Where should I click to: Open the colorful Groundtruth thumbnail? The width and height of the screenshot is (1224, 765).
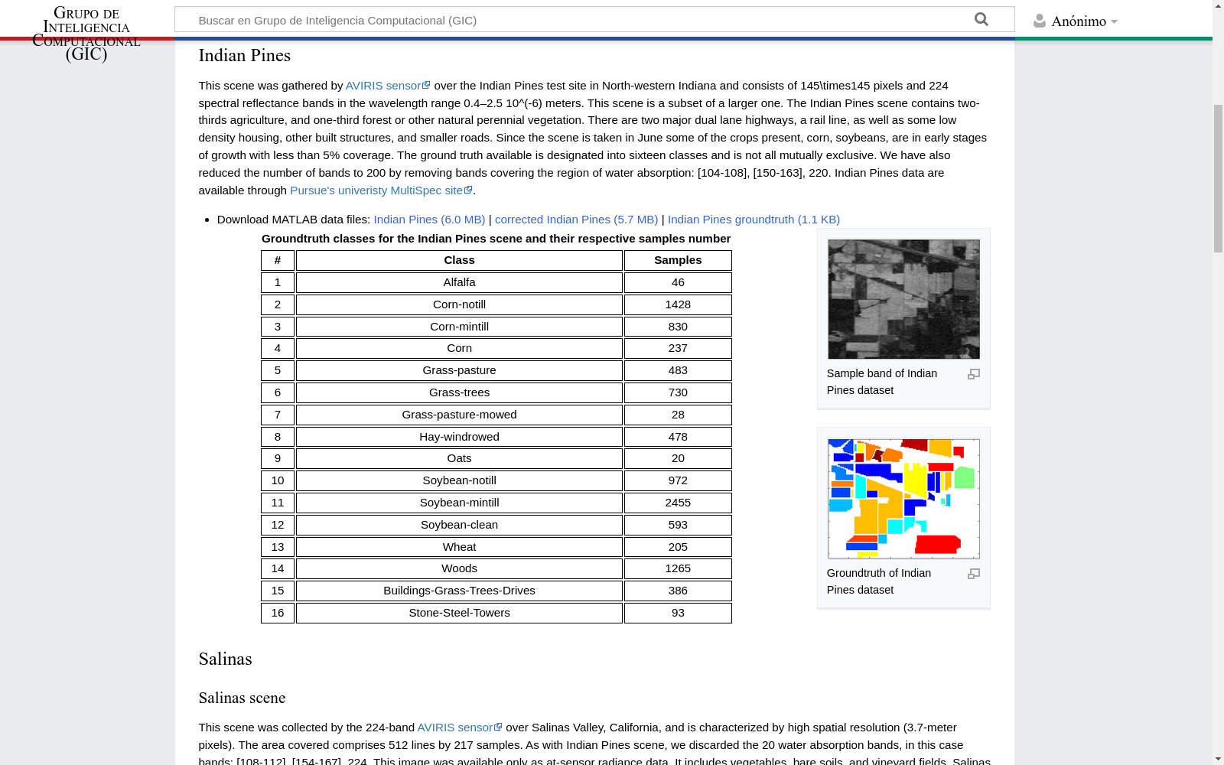(903, 499)
